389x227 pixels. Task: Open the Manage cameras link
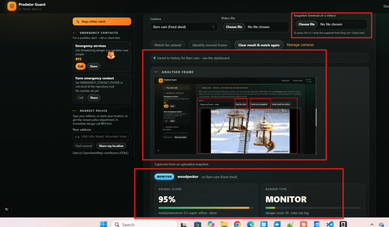pos(300,45)
